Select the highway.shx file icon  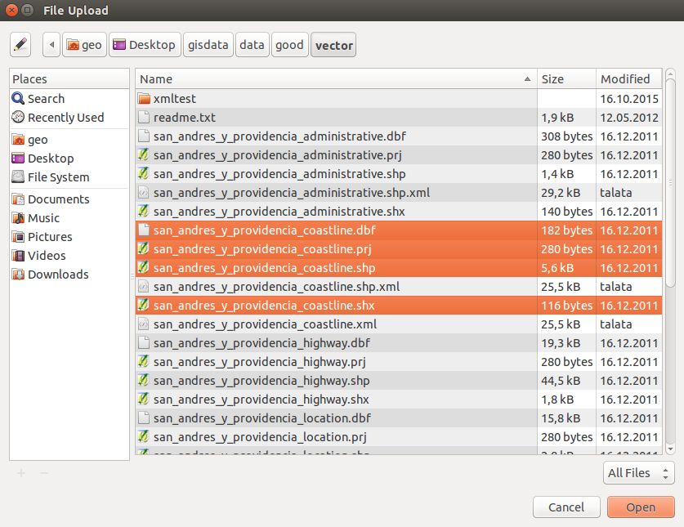click(x=144, y=399)
